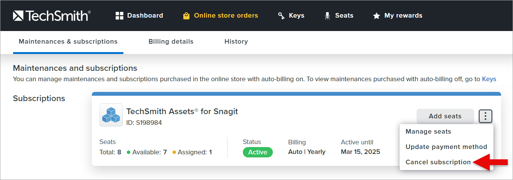This screenshot has width=513, height=180.
Task: Open the Dashboard page
Action: [145, 16]
